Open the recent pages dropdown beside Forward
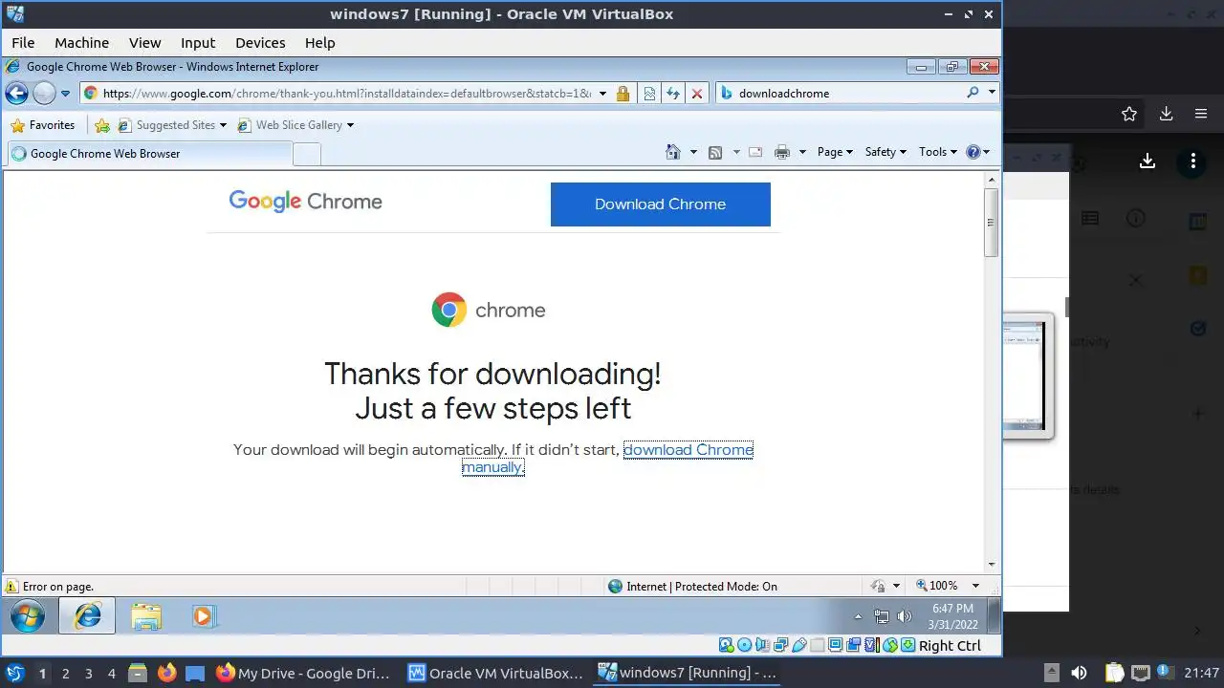The image size is (1224, 688). pos(65,94)
